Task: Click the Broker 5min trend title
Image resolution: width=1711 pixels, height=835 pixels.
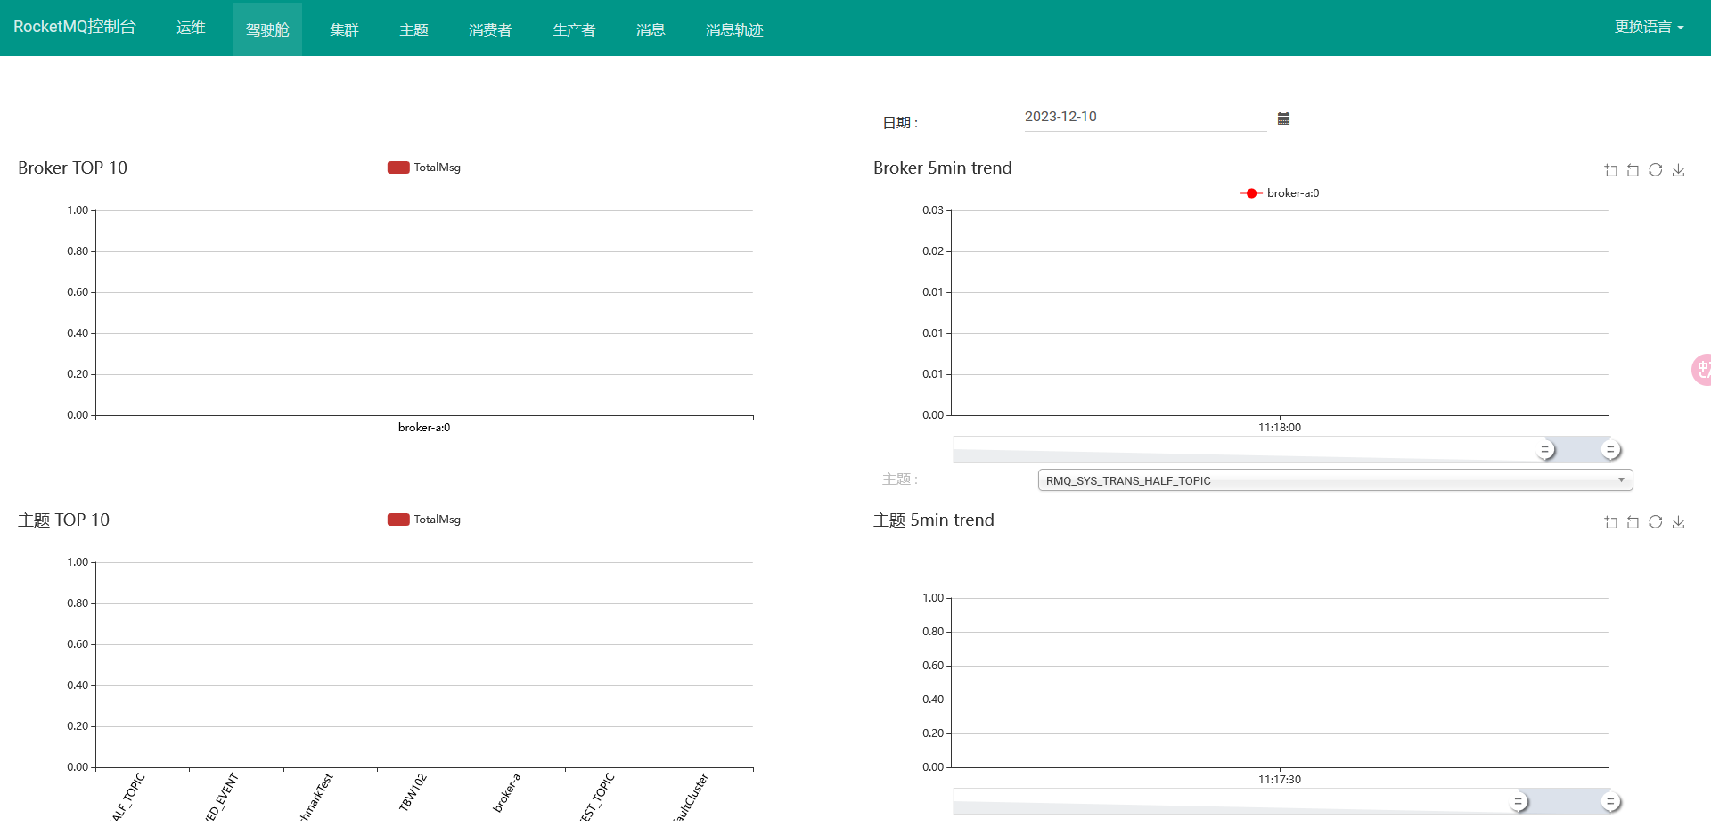Action: click(x=943, y=168)
